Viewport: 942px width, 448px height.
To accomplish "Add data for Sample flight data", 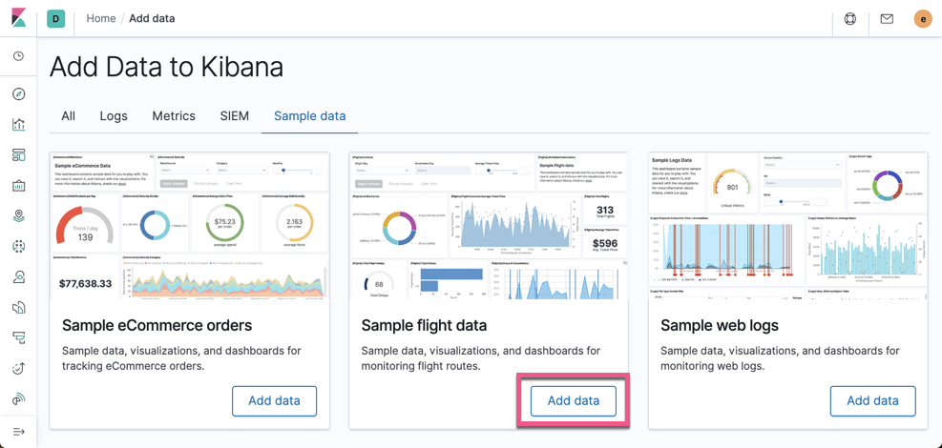I will (574, 401).
